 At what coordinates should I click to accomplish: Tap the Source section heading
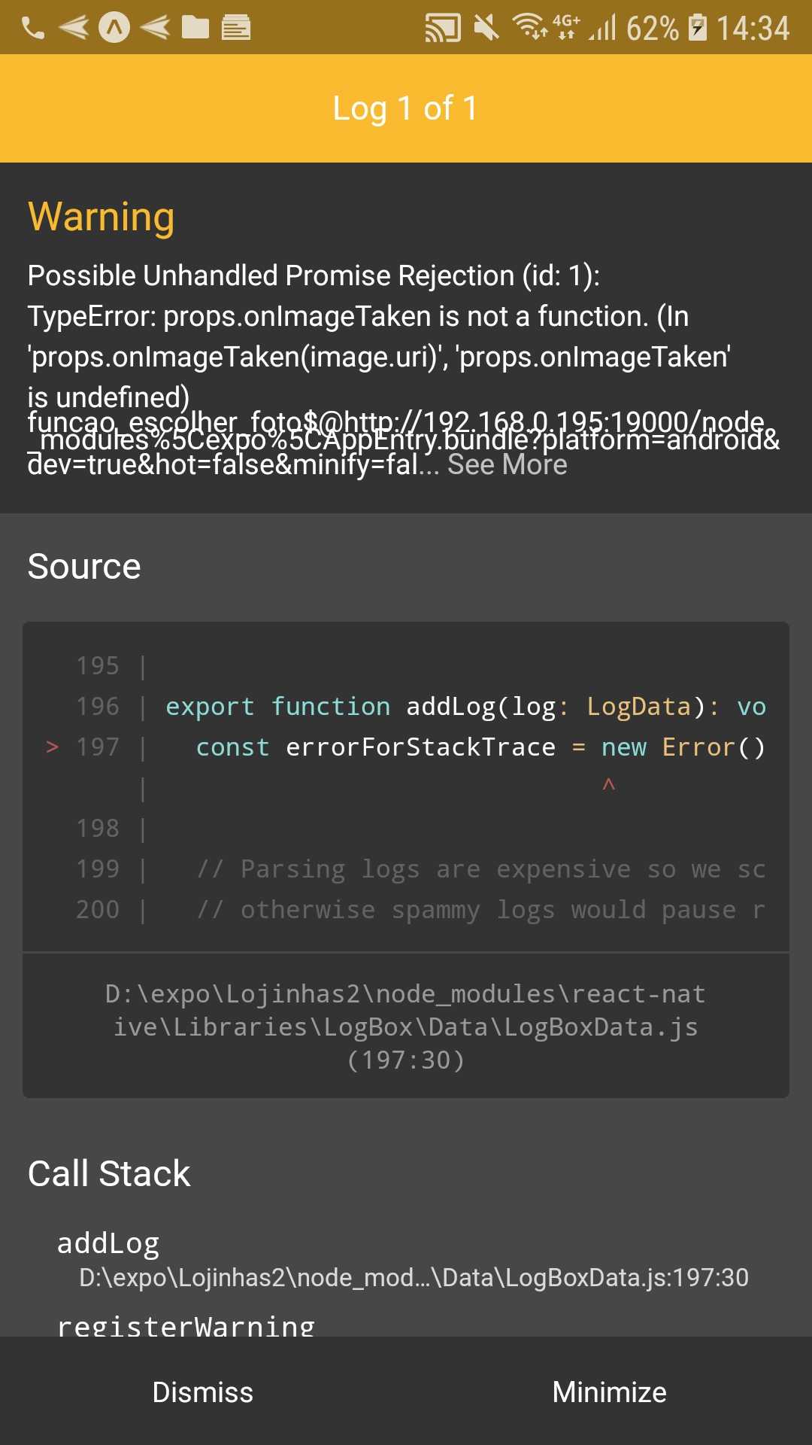(84, 566)
